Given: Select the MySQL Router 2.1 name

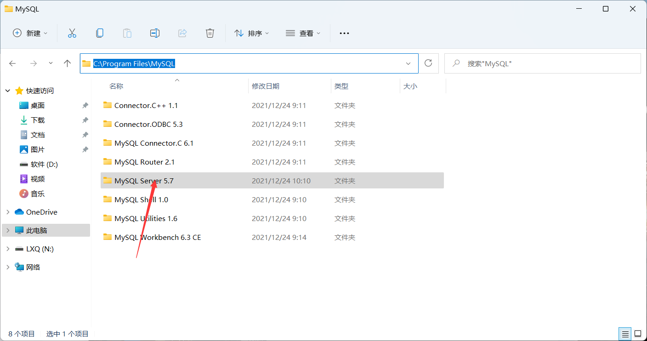Looking at the screenshot, I should pyautogui.click(x=144, y=162).
